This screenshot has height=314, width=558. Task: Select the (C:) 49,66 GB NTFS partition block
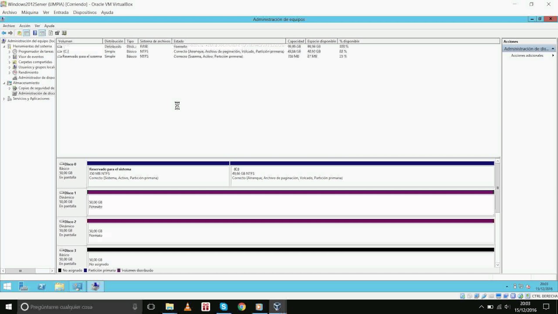(362, 174)
